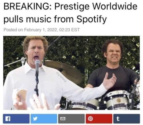The image size is (143, 125).
Task: Open the article photo of the band
Action: coord(71,73)
